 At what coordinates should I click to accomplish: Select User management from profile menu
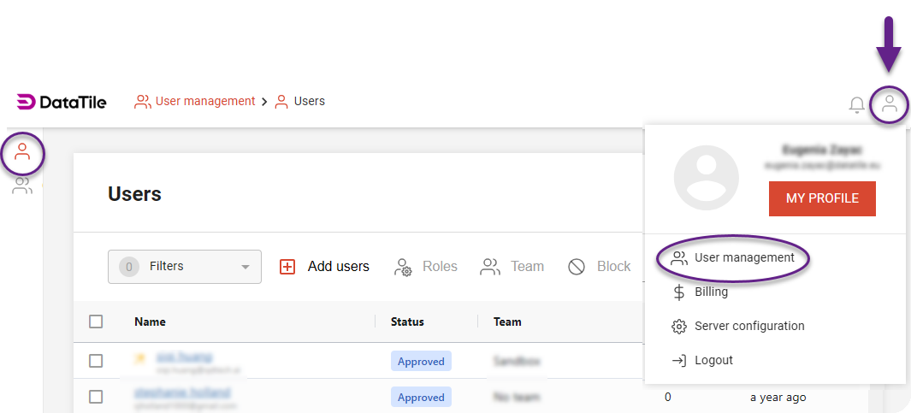tap(743, 257)
